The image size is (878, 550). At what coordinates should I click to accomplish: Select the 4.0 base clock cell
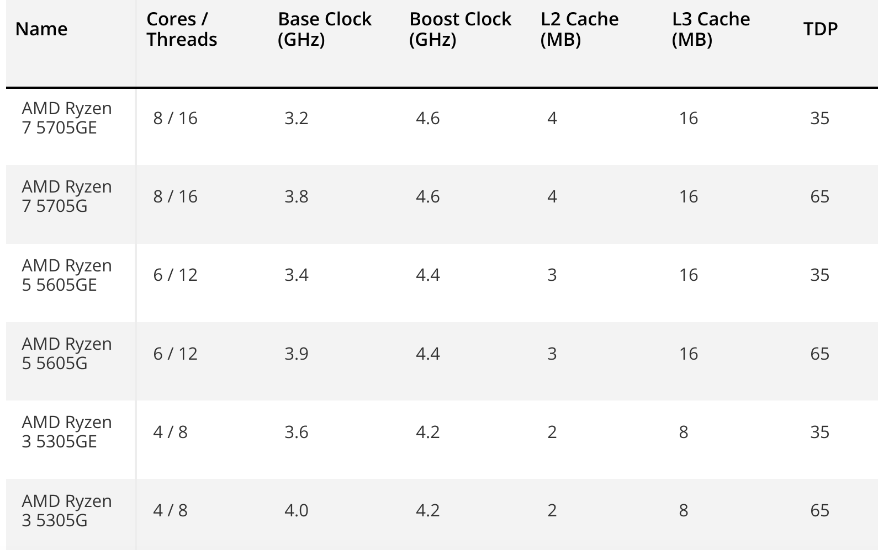coord(297,510)
